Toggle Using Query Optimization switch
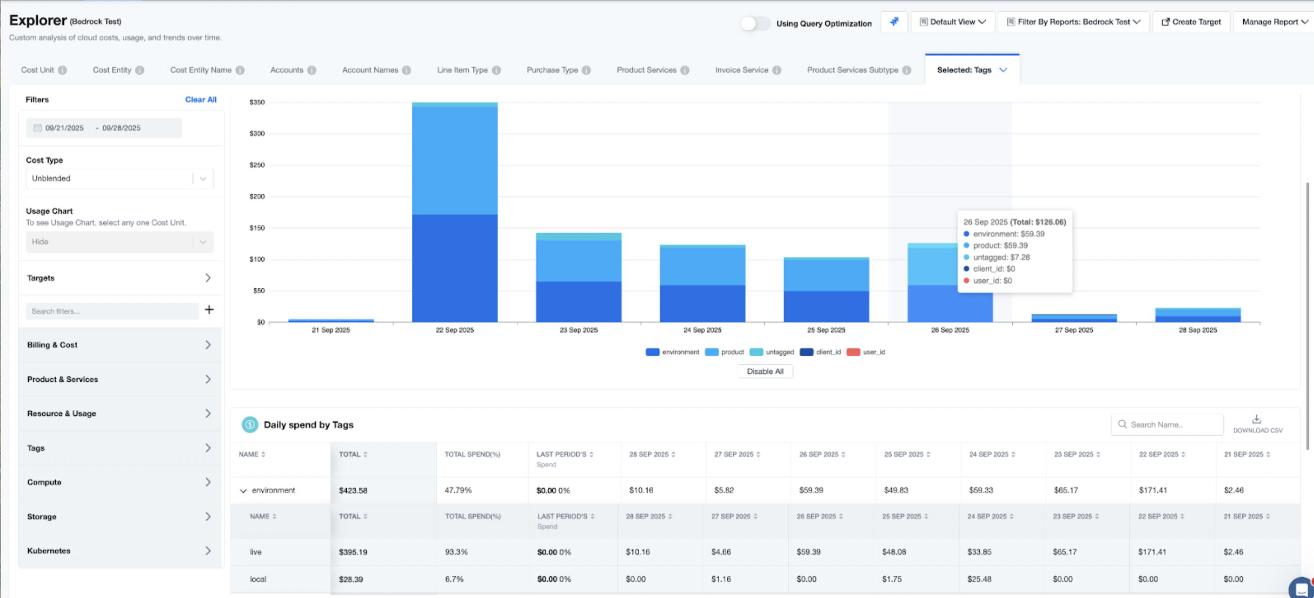 click(755, 23)
